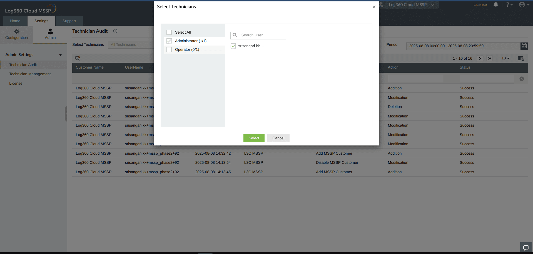Open Technician Audit help icon
This screenshot has height=254, width=533.
[115, 31]
